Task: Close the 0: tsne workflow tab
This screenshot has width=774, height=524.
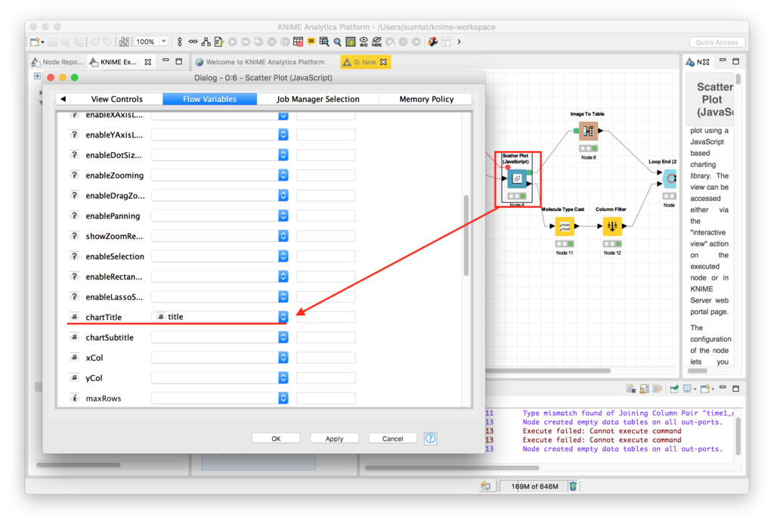Action: [383, 62]
